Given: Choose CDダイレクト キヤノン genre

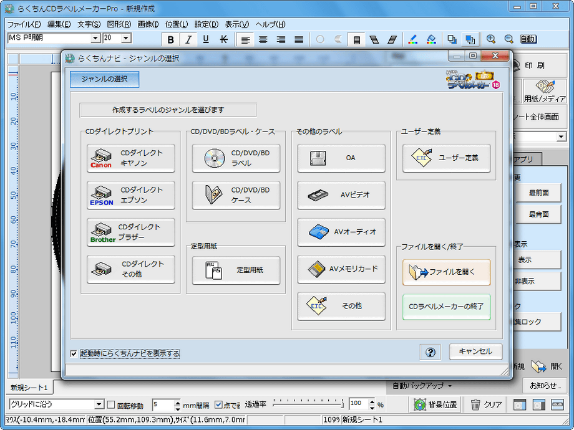Looking at the screenshot, I should coord(130,158).
